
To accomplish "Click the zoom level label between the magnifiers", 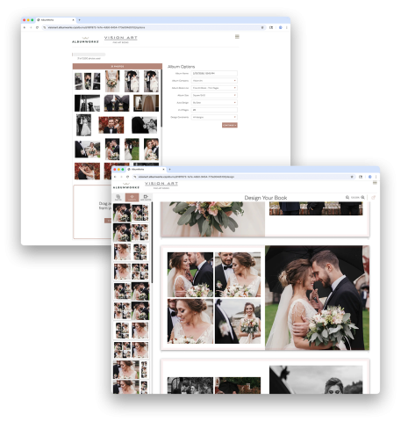I will (x=354, y=198).
